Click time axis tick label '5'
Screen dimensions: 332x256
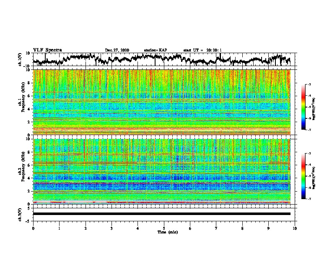click(164, 228)
